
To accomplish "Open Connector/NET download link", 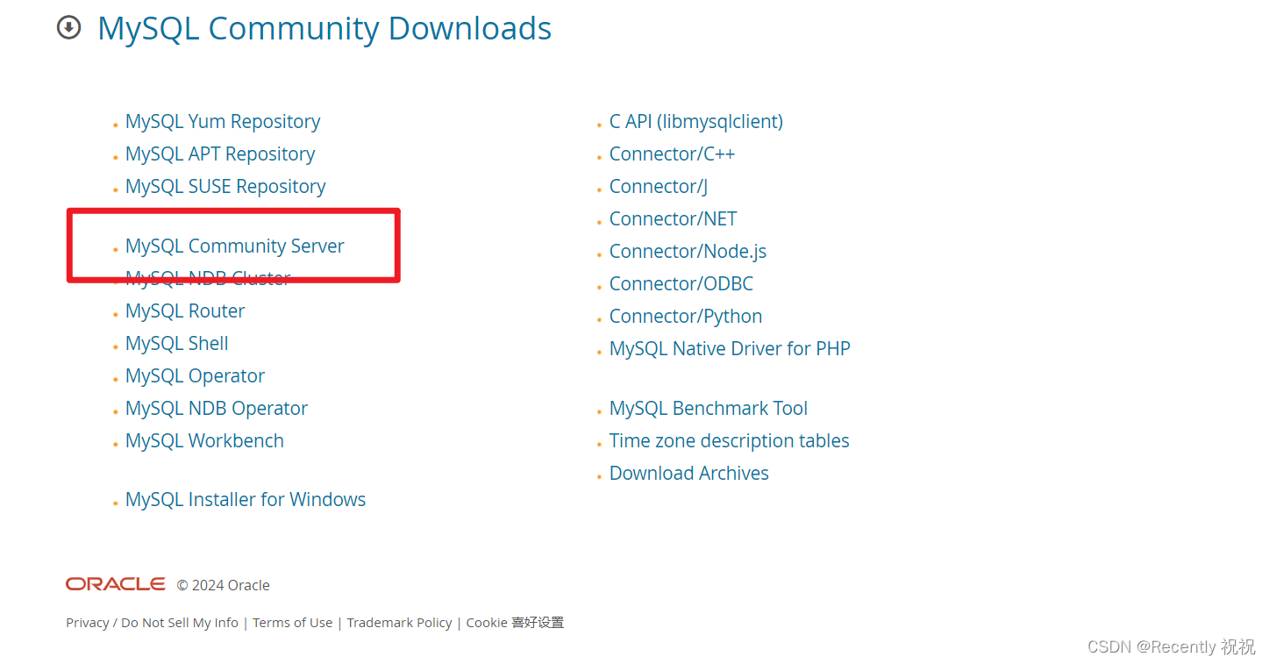I will pyautogui.click(x=674, y=219).
